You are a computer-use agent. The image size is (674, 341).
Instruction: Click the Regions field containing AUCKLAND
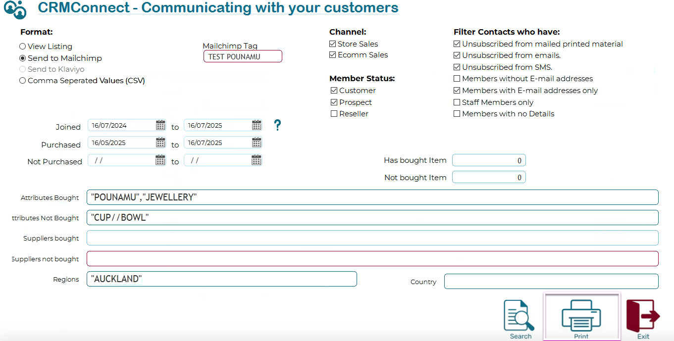tap(222, 279)
